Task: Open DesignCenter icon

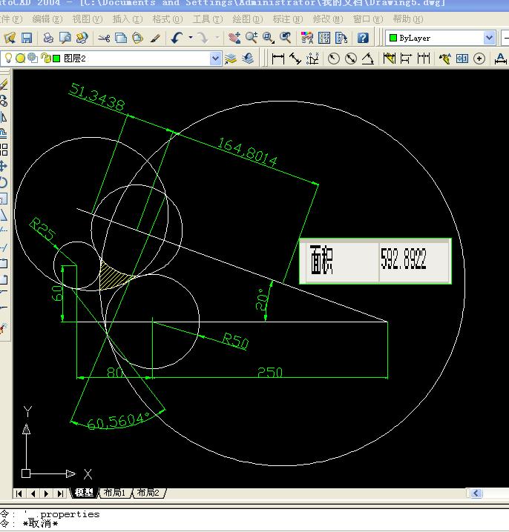Action: point(324,38)
